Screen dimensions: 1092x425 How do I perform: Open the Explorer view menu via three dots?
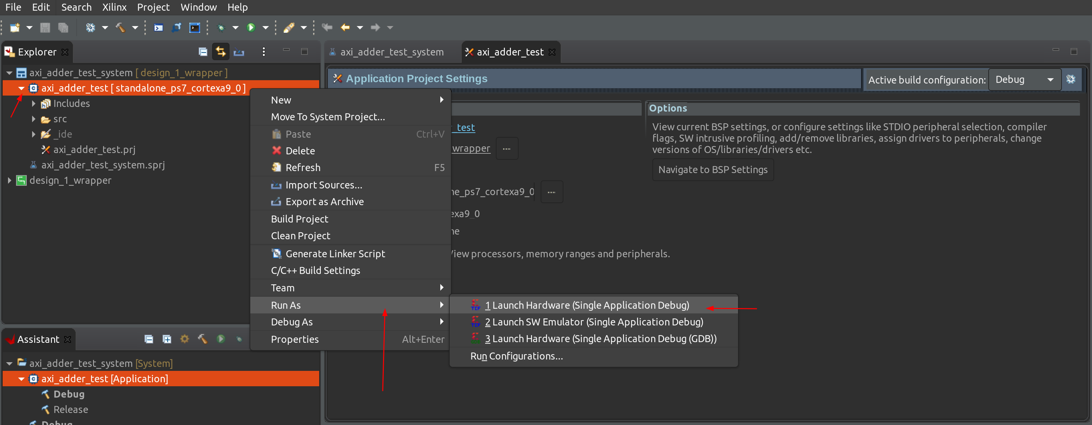click(x=264, y=51)
